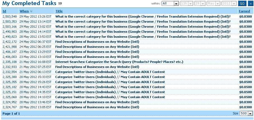Open task title at 29 May 13:02
This screenshot has width=254, height=120.
[143, 27]
